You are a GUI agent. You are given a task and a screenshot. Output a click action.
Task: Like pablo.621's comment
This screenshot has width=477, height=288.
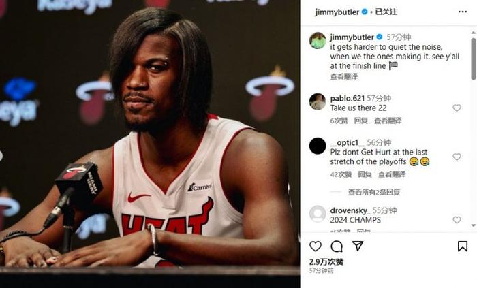(457, 108)
